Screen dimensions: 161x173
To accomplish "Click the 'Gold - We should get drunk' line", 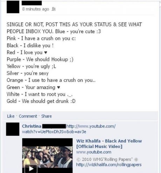I will point(41,101).
